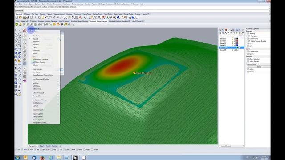
Task: Open the Surface menu in menu bar
Action: click(x=37, y=4)
